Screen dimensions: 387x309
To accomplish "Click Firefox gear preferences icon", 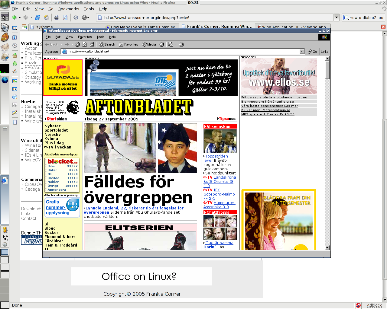I will 76,18.
